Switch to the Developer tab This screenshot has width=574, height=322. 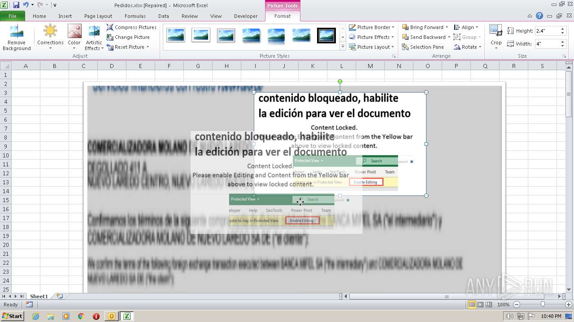pyautogui.click(x=246, y=16)
